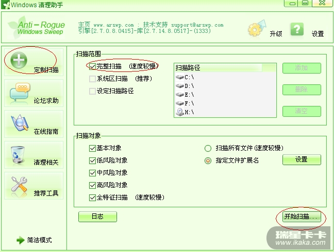Click the 删除 delete path button

302,89
